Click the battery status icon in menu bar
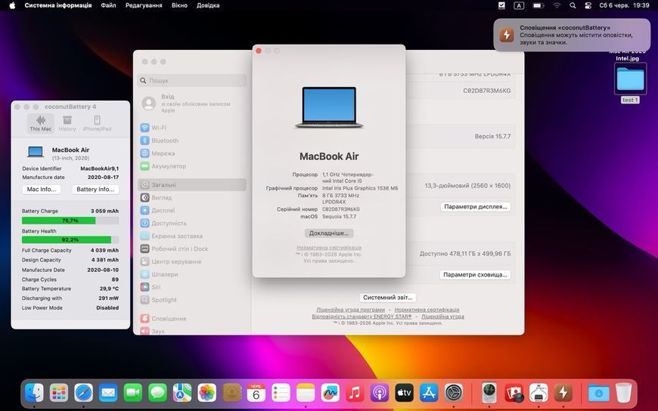The height and width of the screenshot is (411, 658). [x=539, y=5]
